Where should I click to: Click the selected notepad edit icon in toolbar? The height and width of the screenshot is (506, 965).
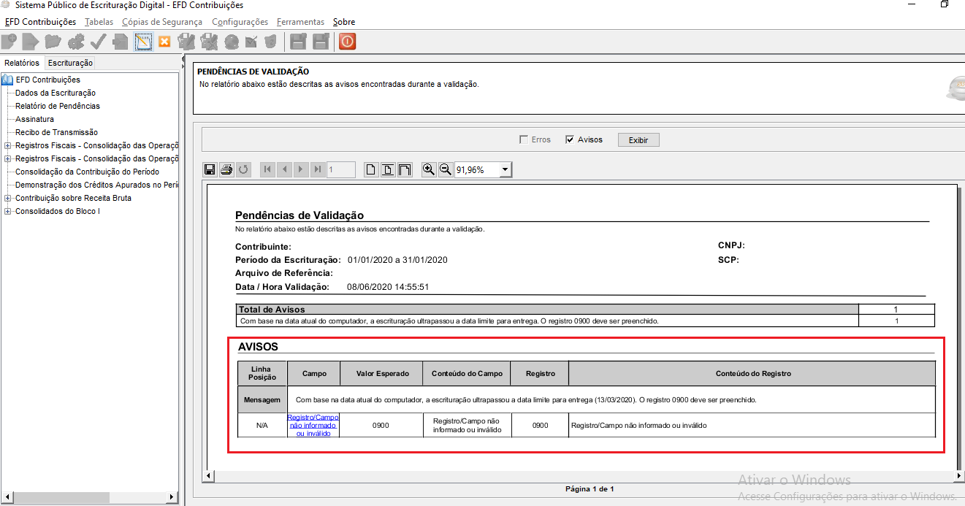click(x=143, y=42)
